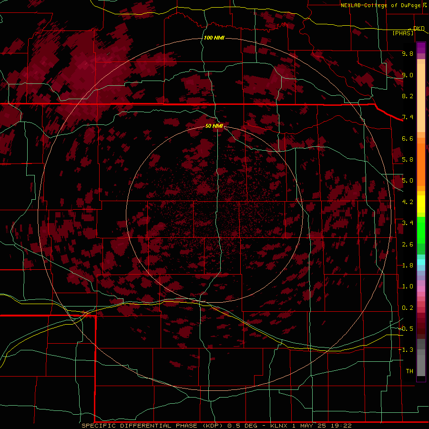Click the 1.8 color scale value

408,266
